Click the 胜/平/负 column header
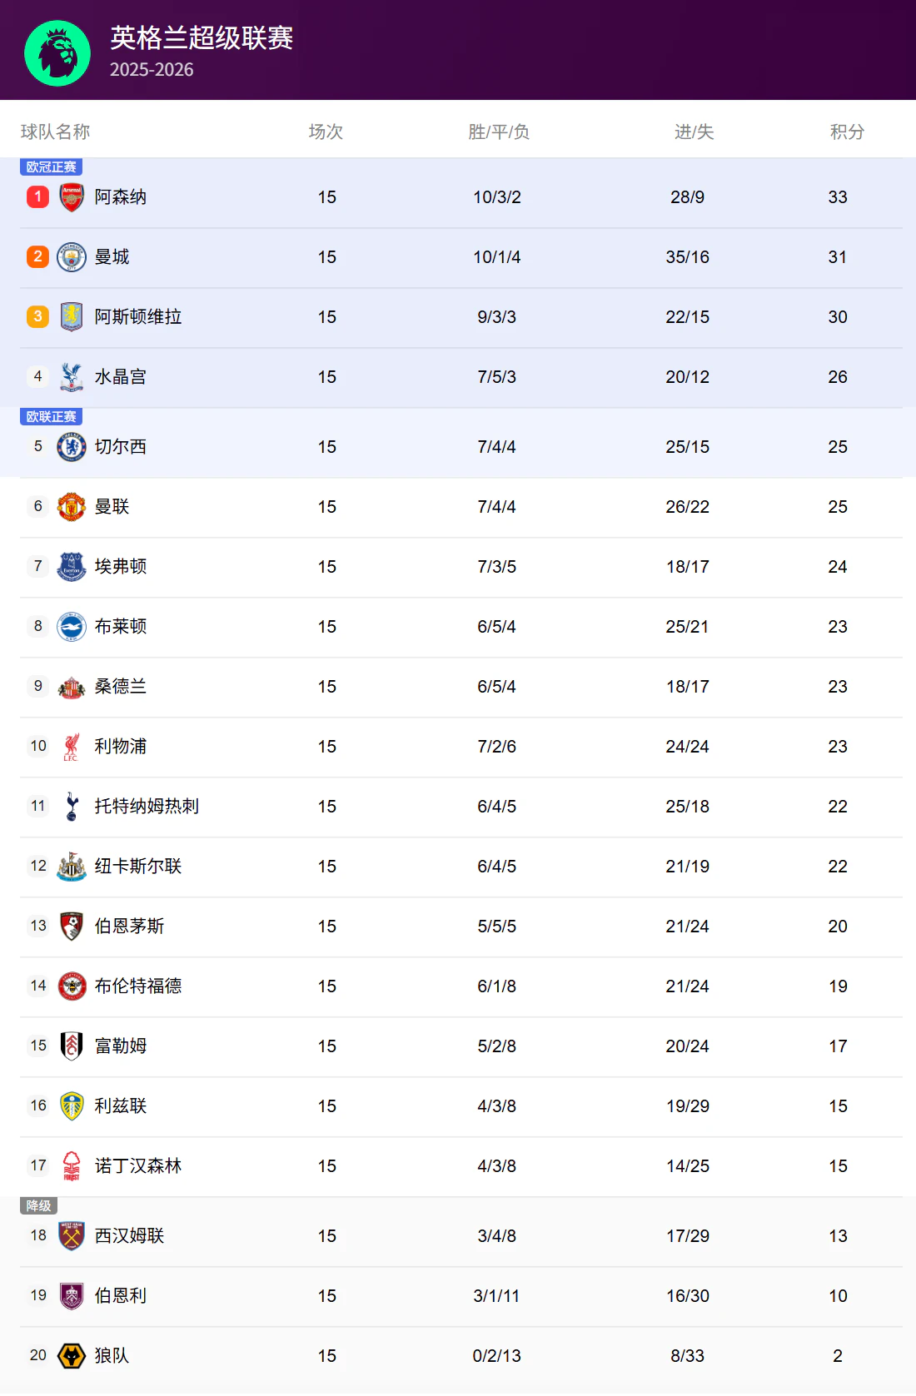The width and height of the screenshot is (916, 1396). (498, 132)
